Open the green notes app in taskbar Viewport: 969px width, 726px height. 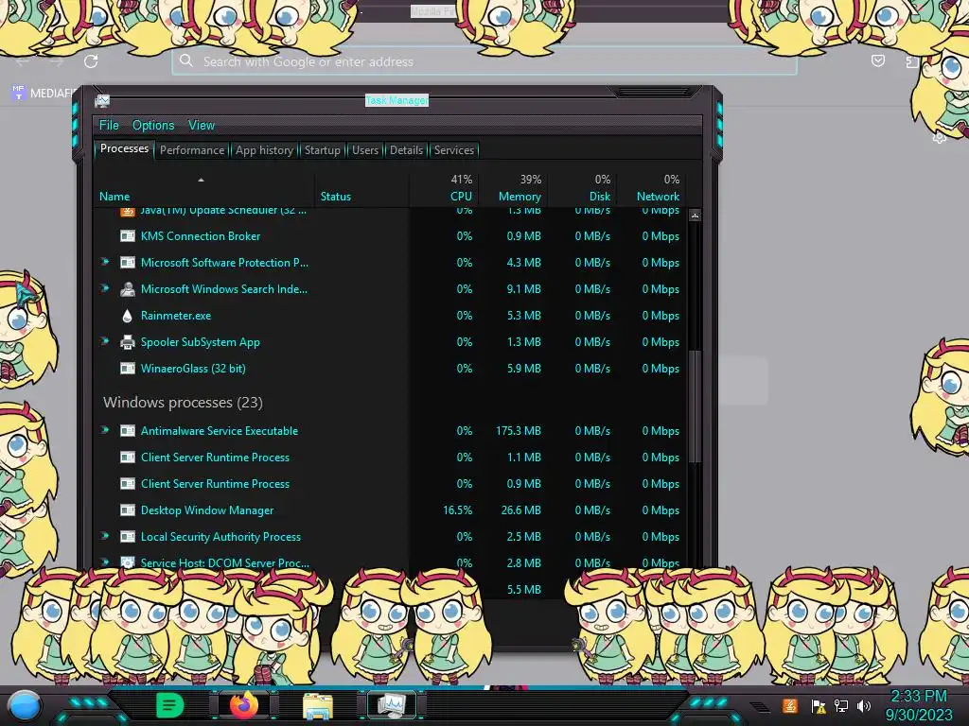click(168, 705)
